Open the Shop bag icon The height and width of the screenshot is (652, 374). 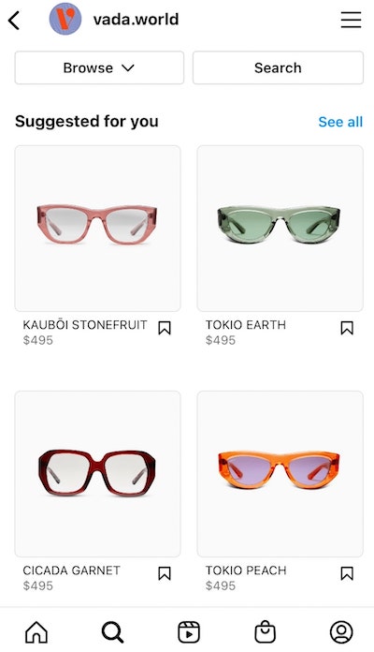click(x=265, y=631)
